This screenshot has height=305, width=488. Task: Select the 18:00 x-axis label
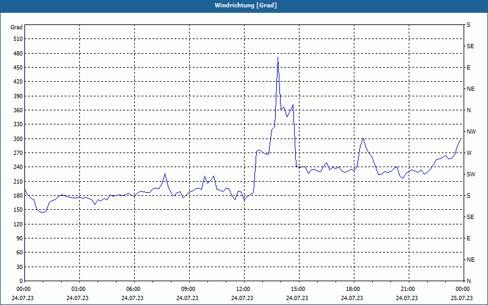(354, 289)
